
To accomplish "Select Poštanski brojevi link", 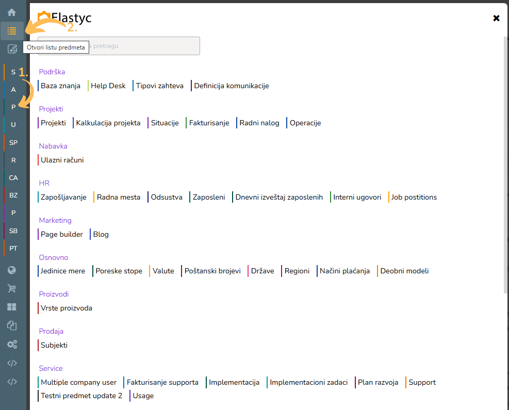I will (x=212, y=271).
